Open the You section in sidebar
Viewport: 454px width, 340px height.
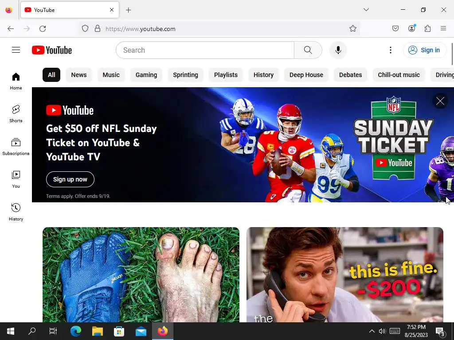point(16,180)
